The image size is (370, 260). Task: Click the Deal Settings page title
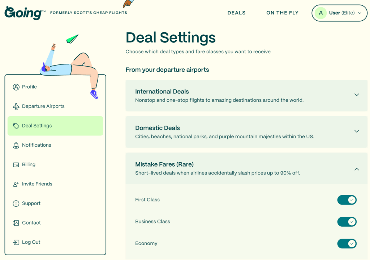point(171,38)
